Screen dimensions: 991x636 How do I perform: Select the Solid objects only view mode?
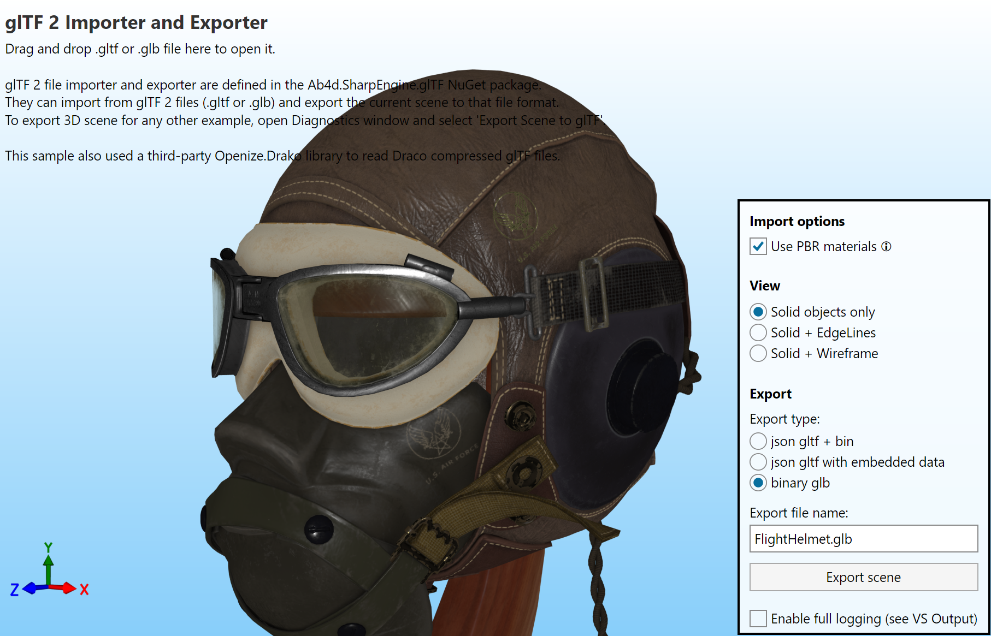(x=758, y=312)
